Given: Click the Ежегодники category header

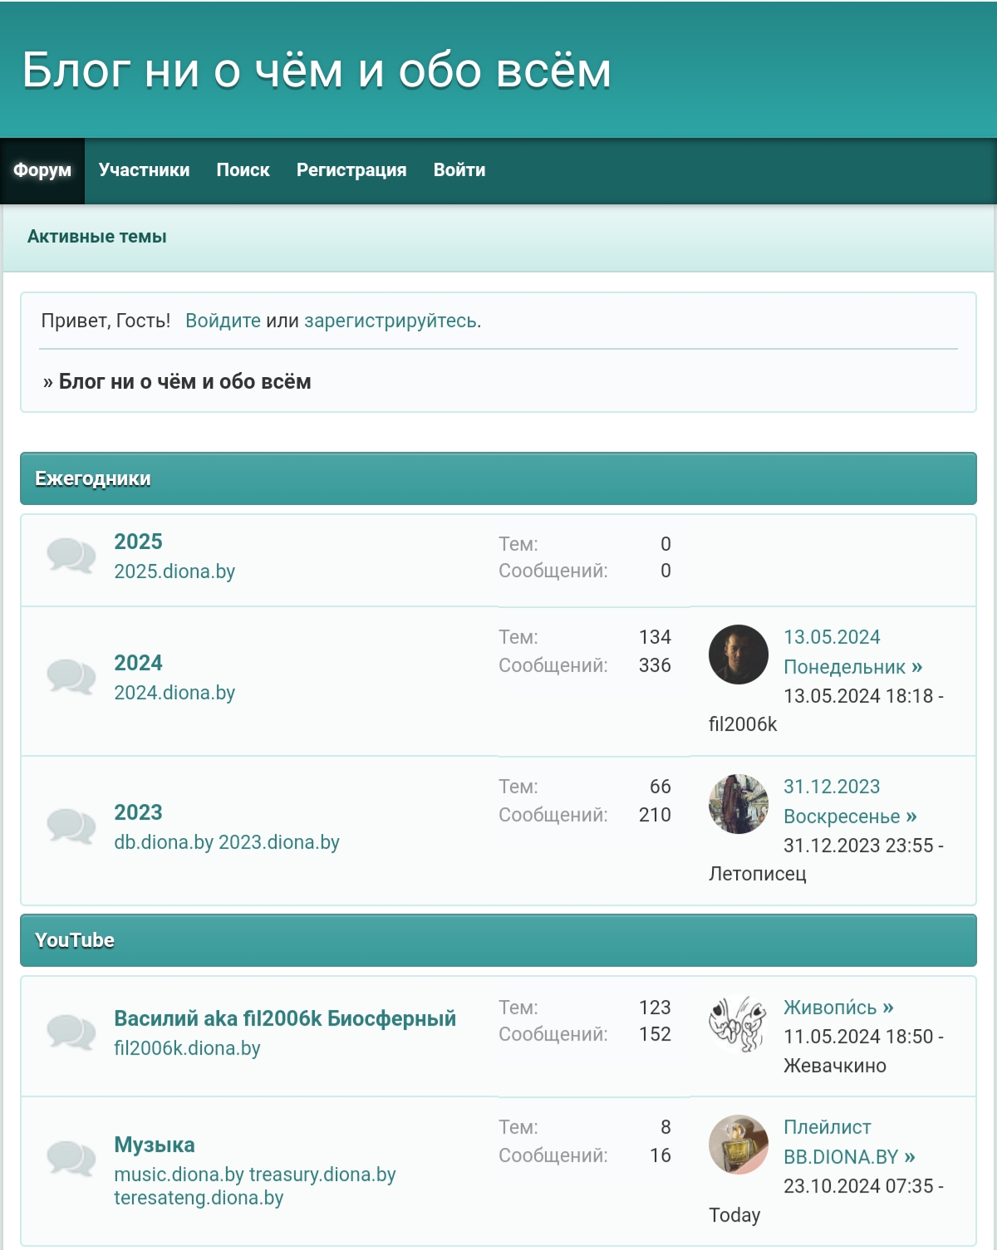Looking at the screenshot, I should click(x=498, y=478).
